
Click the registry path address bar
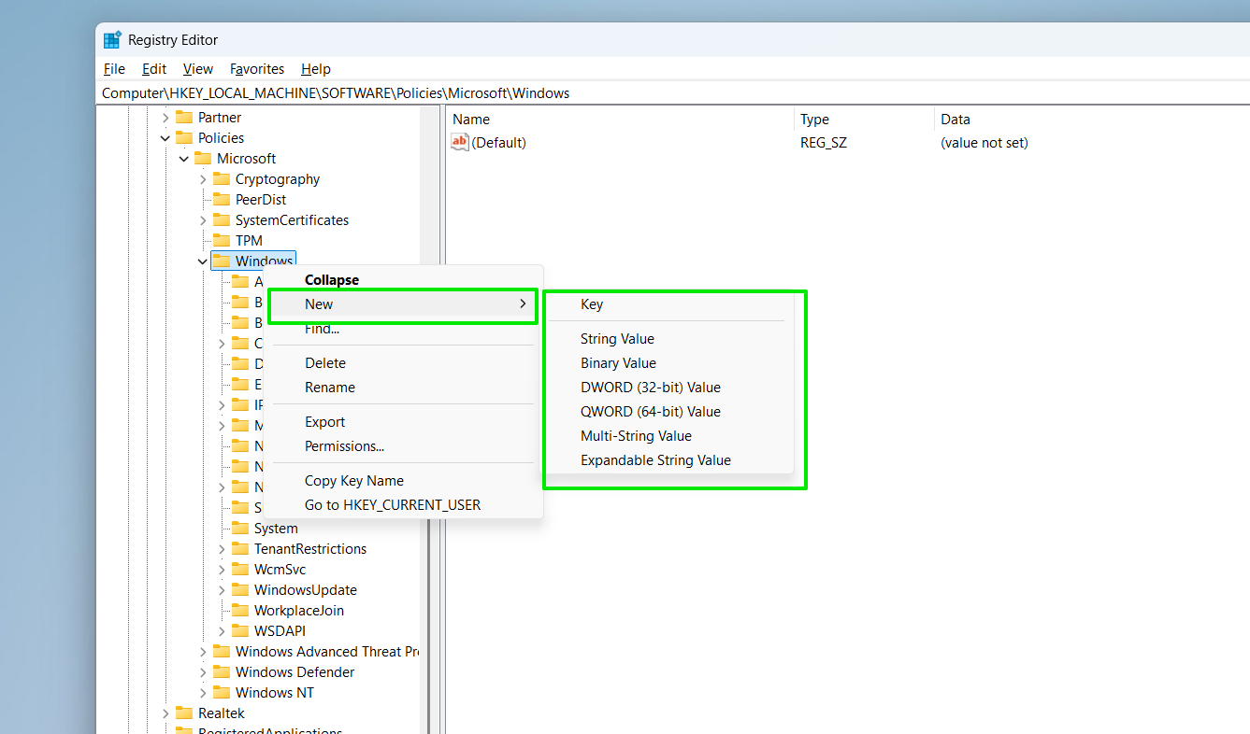pos(673,93)
